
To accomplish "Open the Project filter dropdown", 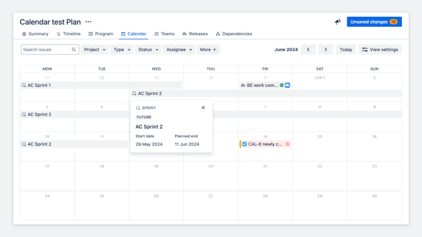I will tap(94, 50).
